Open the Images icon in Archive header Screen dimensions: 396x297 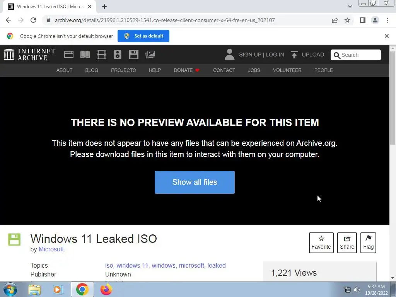pyautogui.click(x=150, y=55)
